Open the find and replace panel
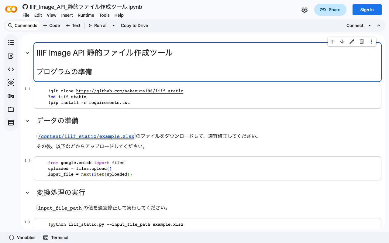The width and height of the screenshot is (389, 243). (x=11, y=56)
